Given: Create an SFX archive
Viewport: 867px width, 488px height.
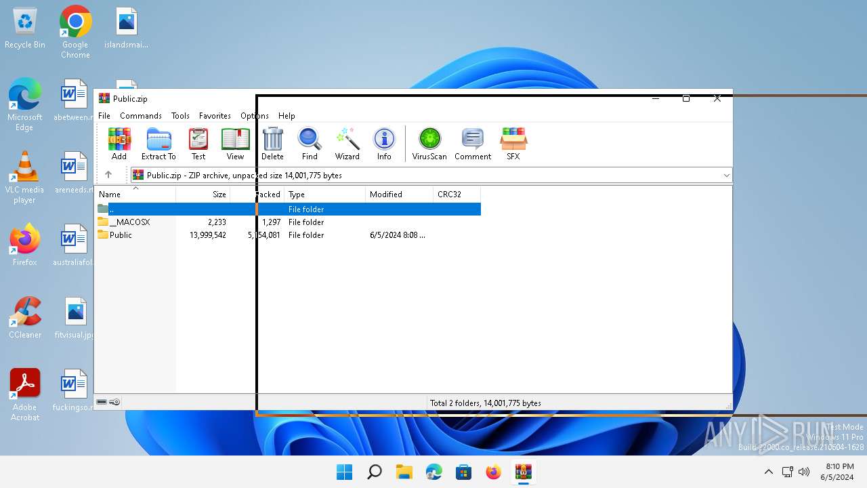Looking at the screenshot, I should click(513, 144).
